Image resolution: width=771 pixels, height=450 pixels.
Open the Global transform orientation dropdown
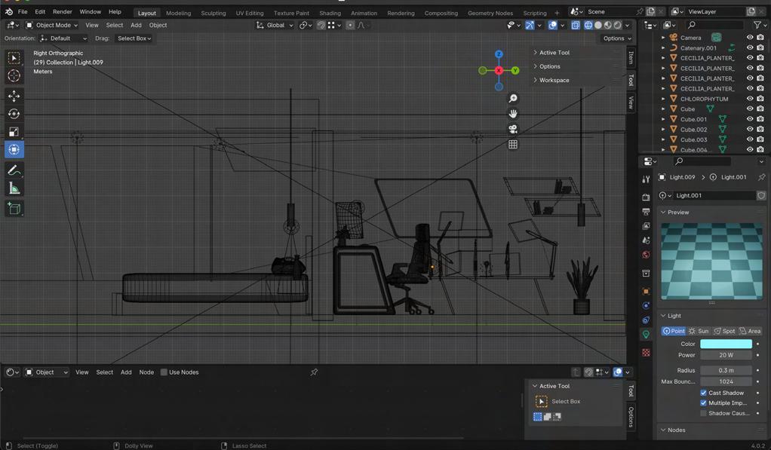point(275,25)
